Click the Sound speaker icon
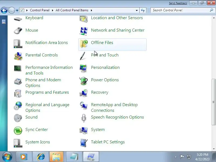Viewport: 216px width, 162px height. tap(18, 118)
